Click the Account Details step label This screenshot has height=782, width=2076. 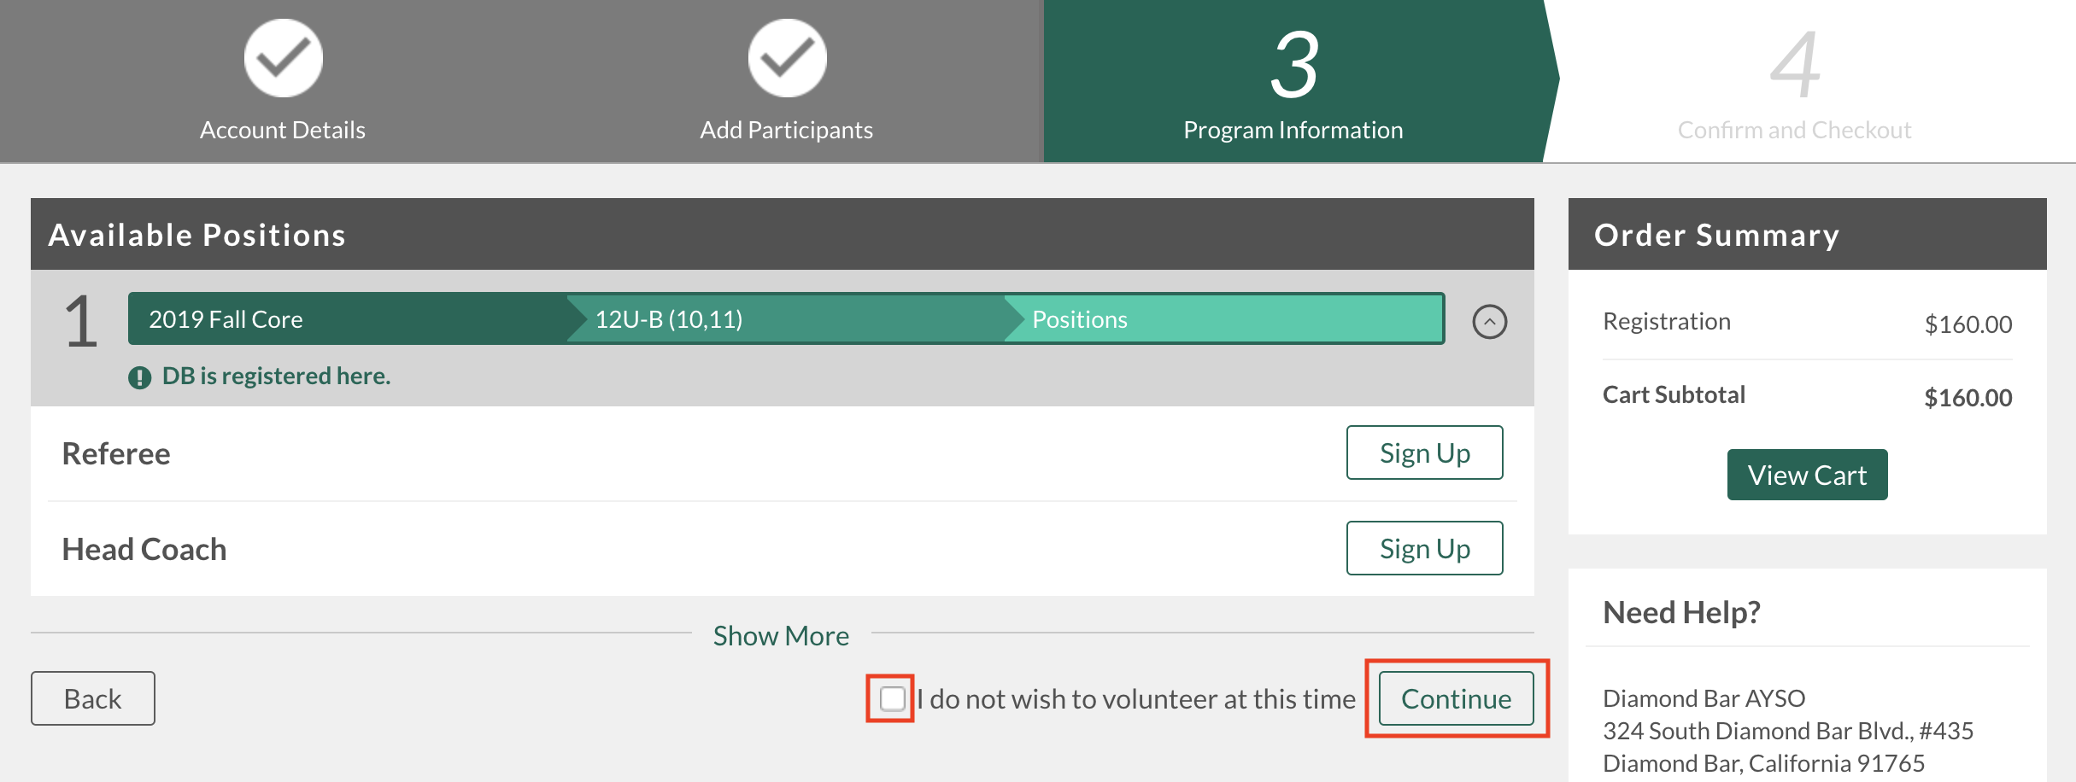point(283,130)
